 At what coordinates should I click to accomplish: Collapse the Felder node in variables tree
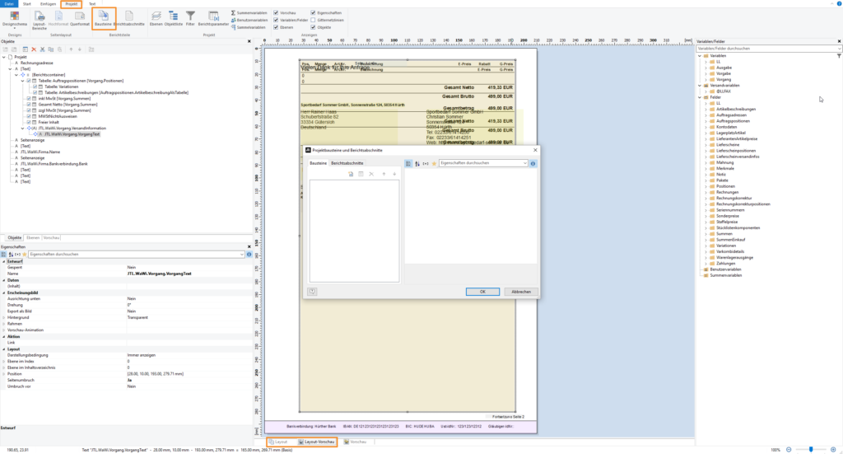click(x=700, y=97)
